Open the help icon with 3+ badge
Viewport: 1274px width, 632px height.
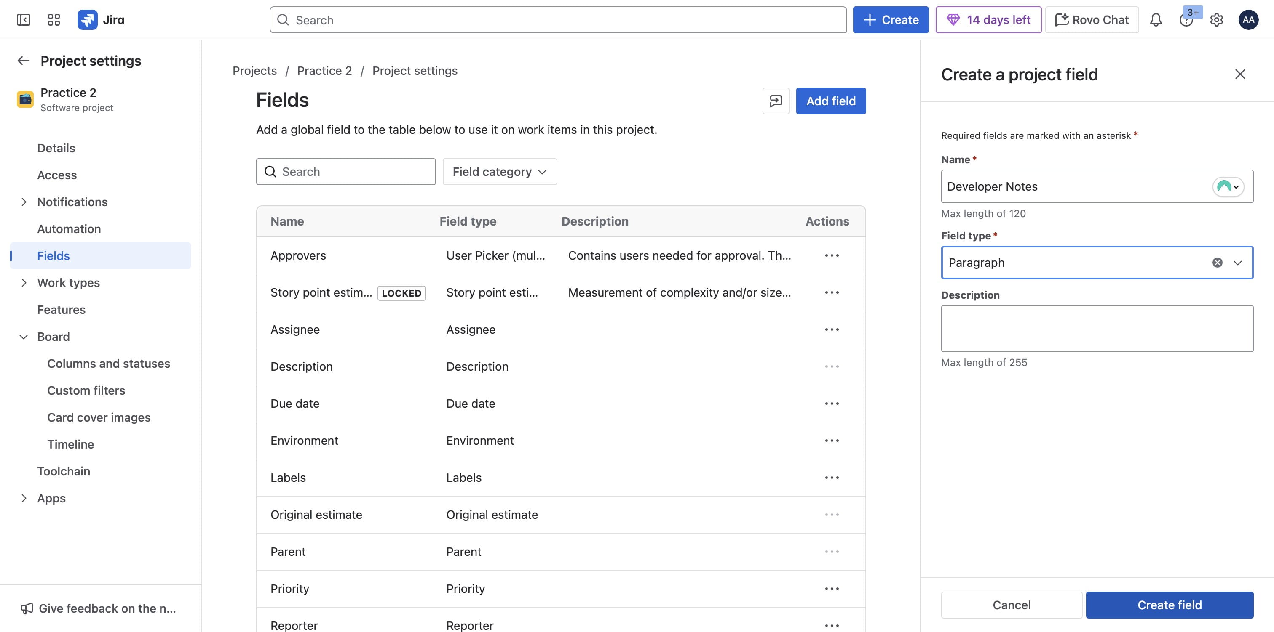tap(1186, 20)
